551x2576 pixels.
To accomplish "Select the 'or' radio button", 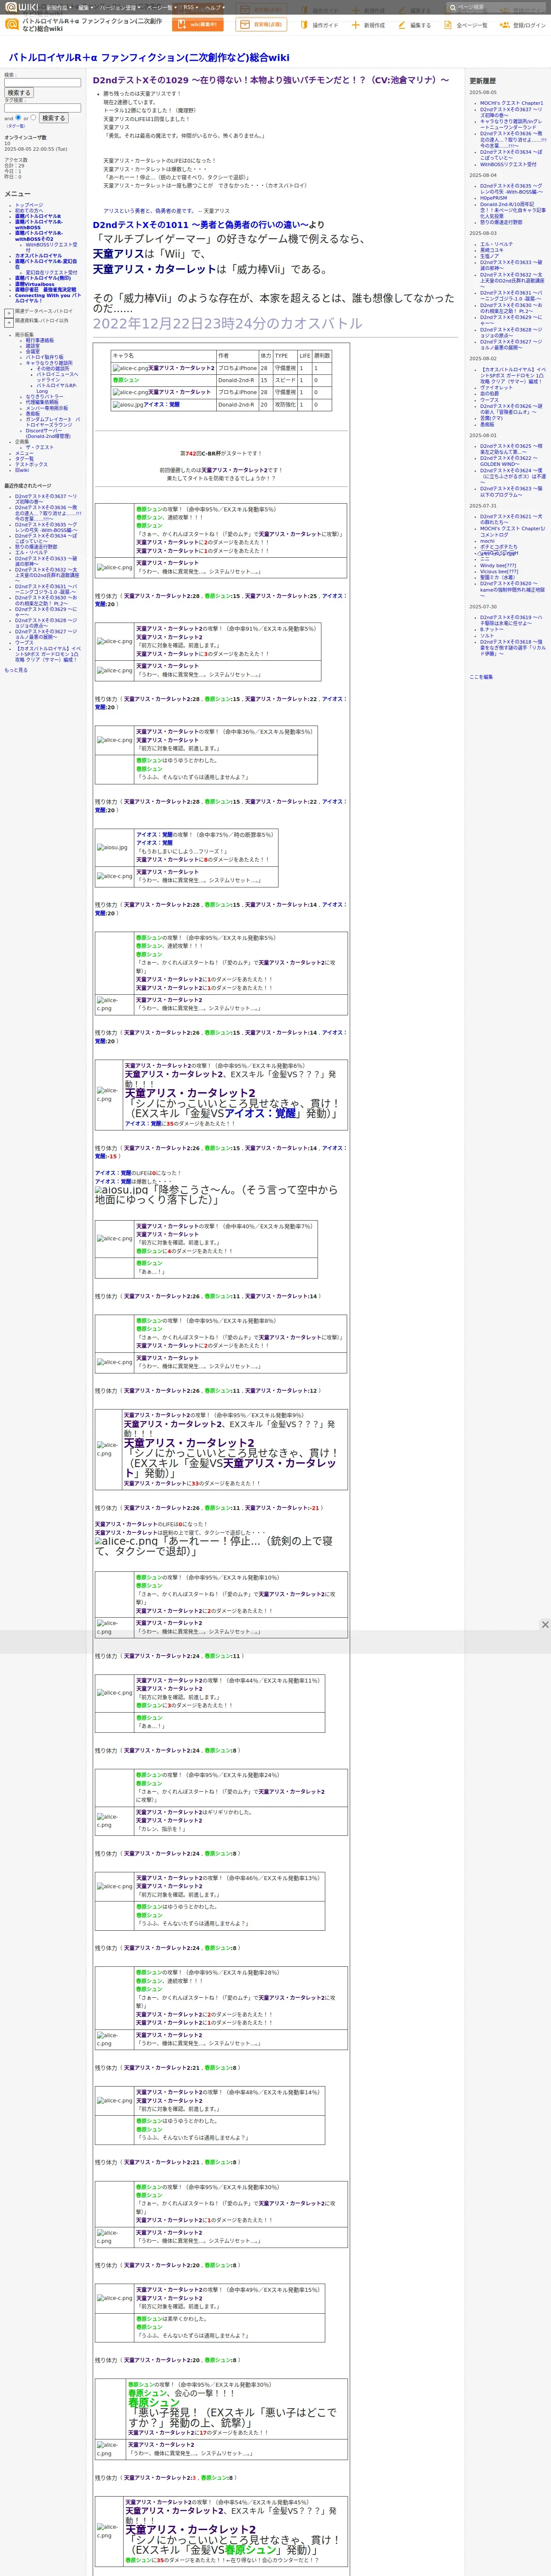I will pos(33,118).
